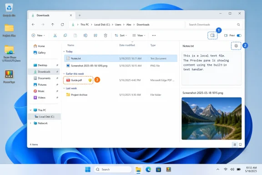The height and width of the screenshot is (175, 262).
Task: Select Local Disk (C:) in navigation tree
Action: tap(45, 117)
